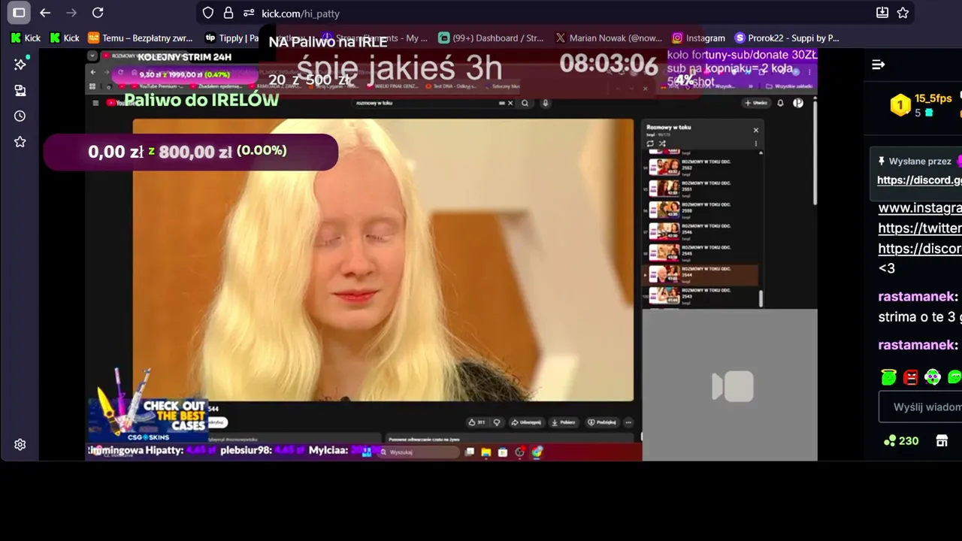Select playlist item ODC. 2552
This screenshot has height=541, width=962.
pos(702,166)
